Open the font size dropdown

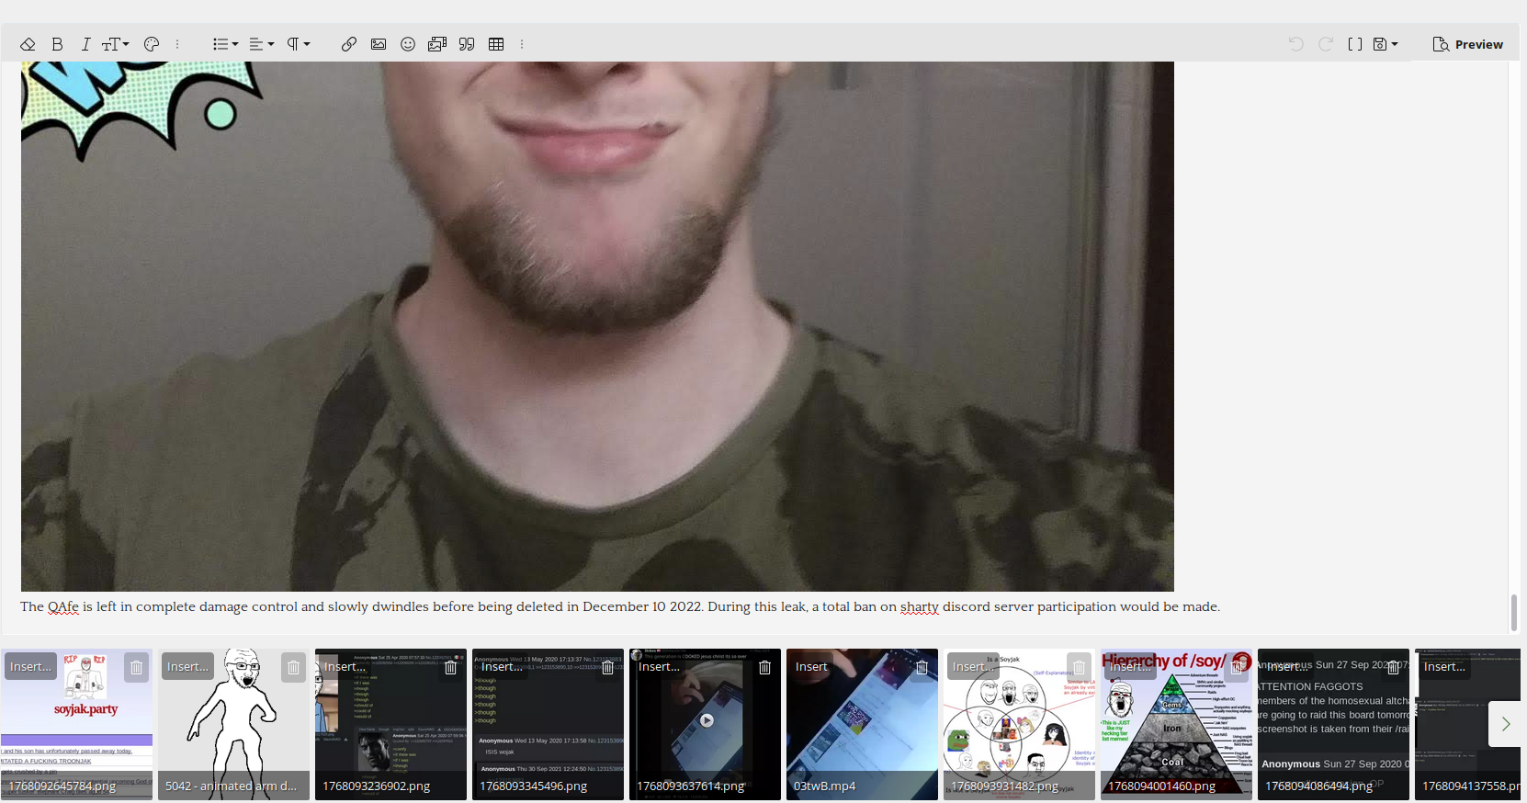coord(115,44)
